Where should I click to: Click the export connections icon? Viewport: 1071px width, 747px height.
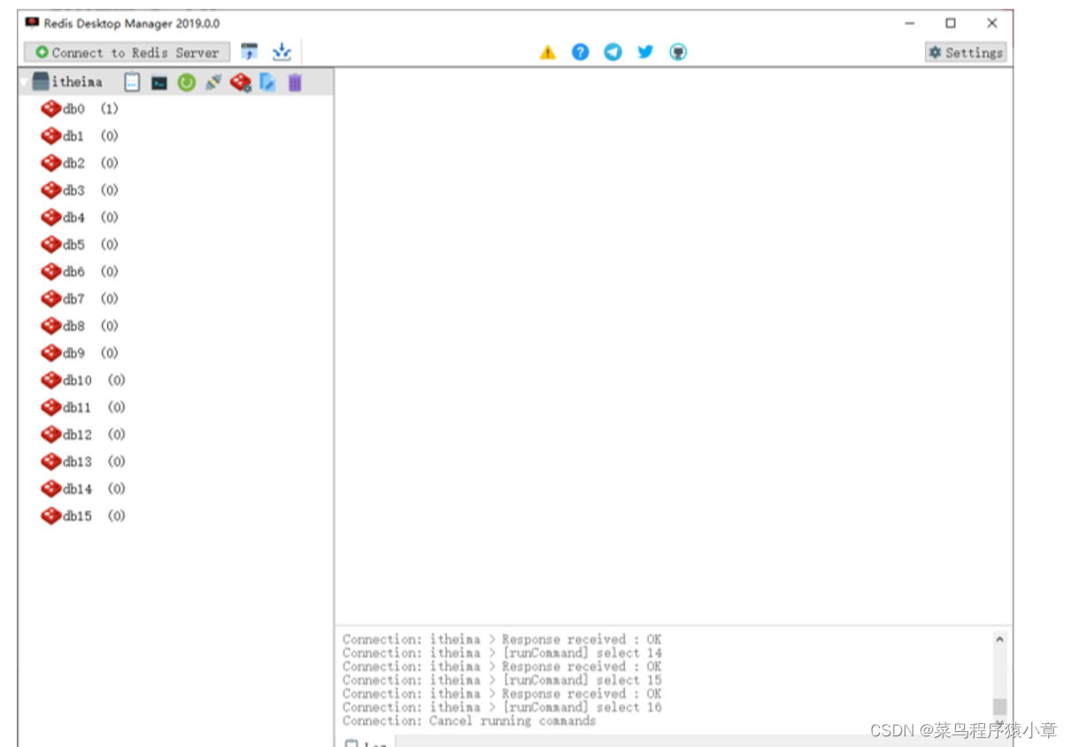[x=281, y=52]
